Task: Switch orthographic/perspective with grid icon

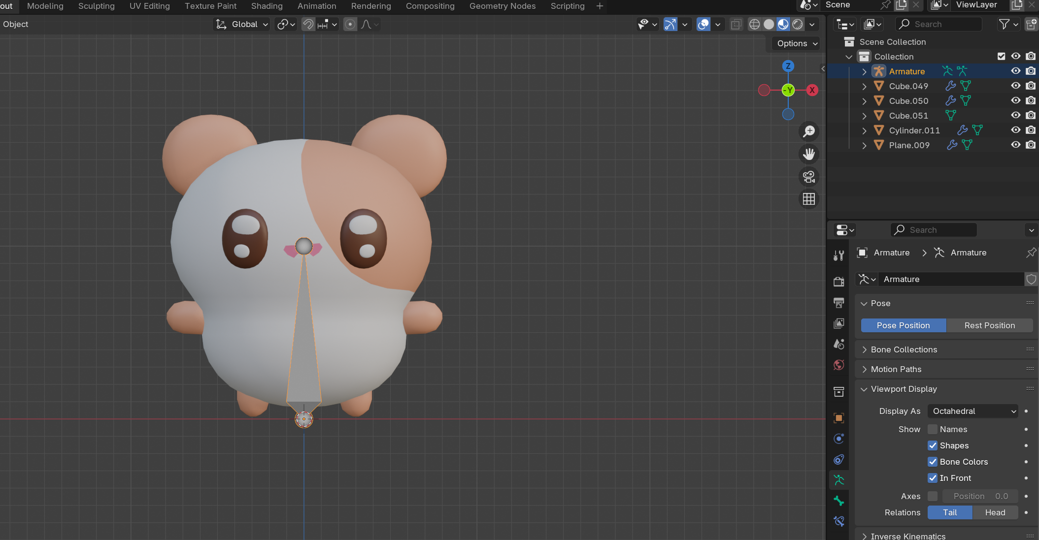Action: (x=809, y=199)
